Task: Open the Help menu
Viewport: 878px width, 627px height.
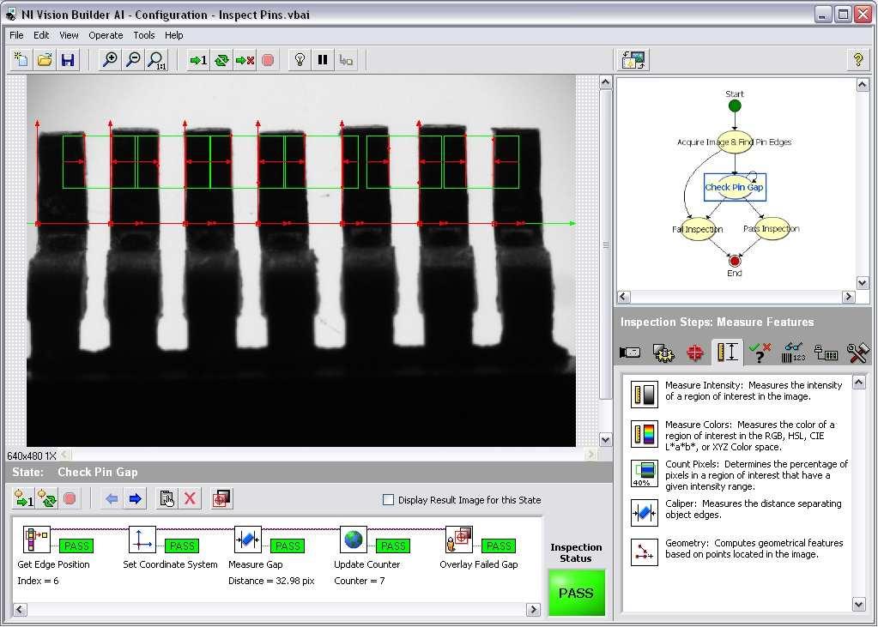Action: point(173,35)
